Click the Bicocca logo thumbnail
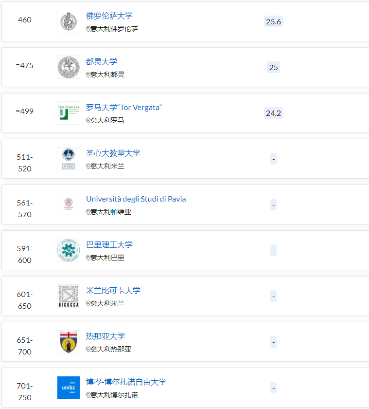The height and width of the screenshot is (409, 369). tap(69, 296)
